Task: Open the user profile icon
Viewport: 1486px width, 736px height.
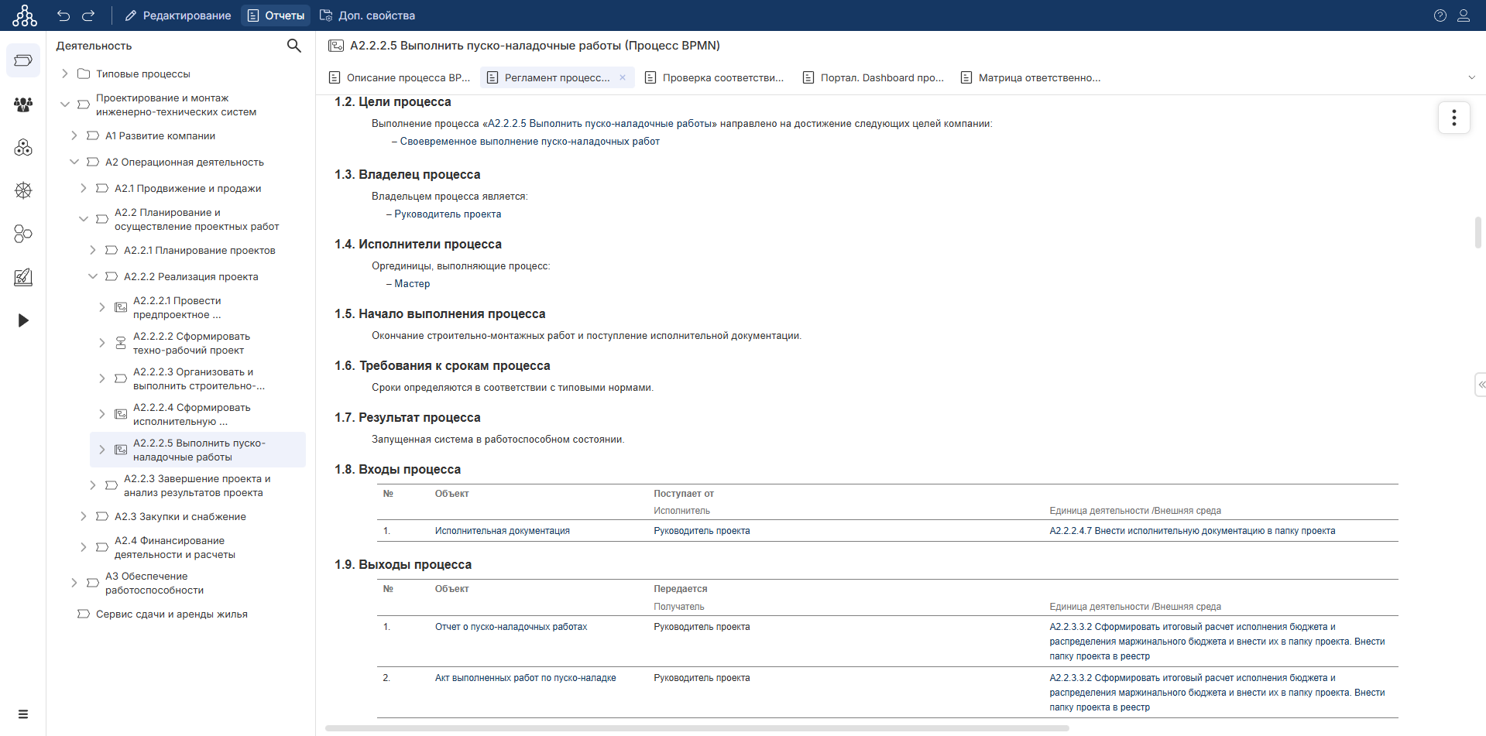Action: pyautogui.click(x=1463, y=15)
